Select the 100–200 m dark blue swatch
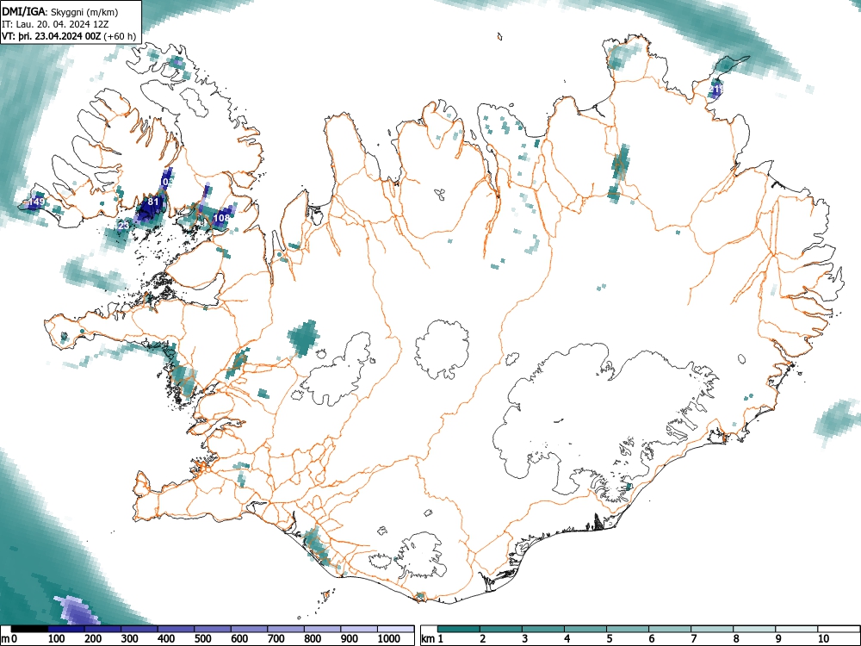 pyautogui.click(x=66, y=629)
